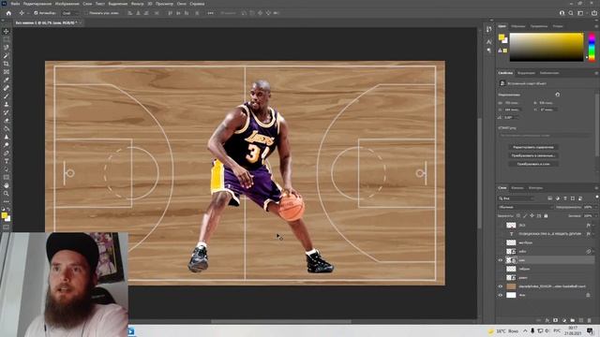Select the Crop tool
This screenshot has width=600, height=337.
click(7, 64)
